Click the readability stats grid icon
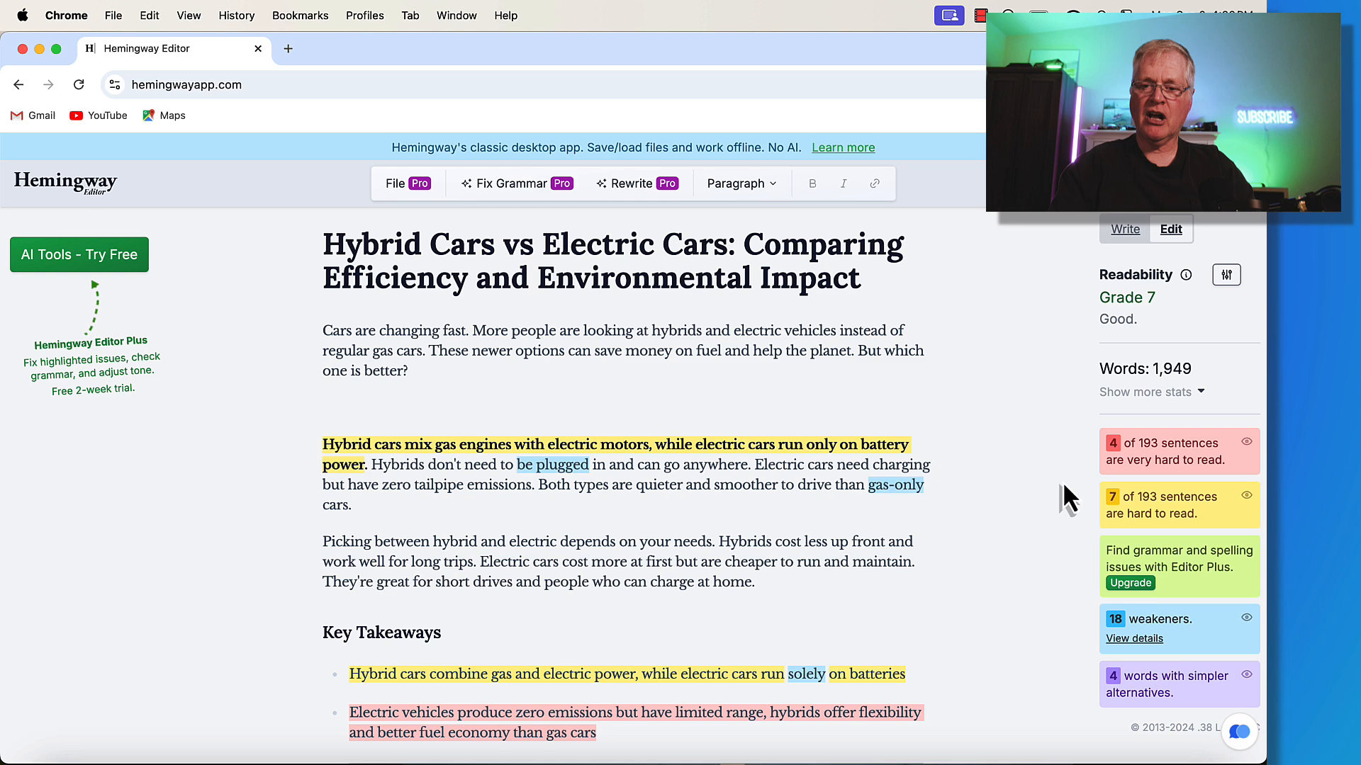Image resolution: width=1361 pixels, height=765 pixels. 1226,273
